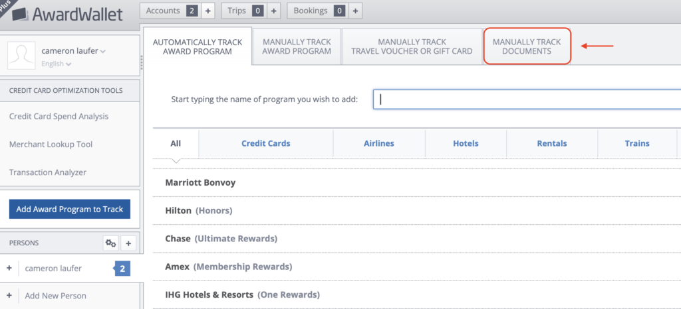Open persons settings gear icon

pos(111,243)
